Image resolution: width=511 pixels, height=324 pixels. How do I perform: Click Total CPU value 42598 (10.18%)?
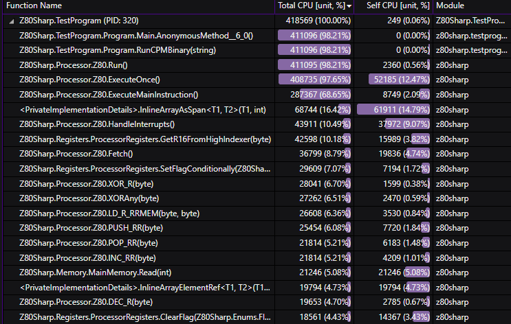click(323, 139)
